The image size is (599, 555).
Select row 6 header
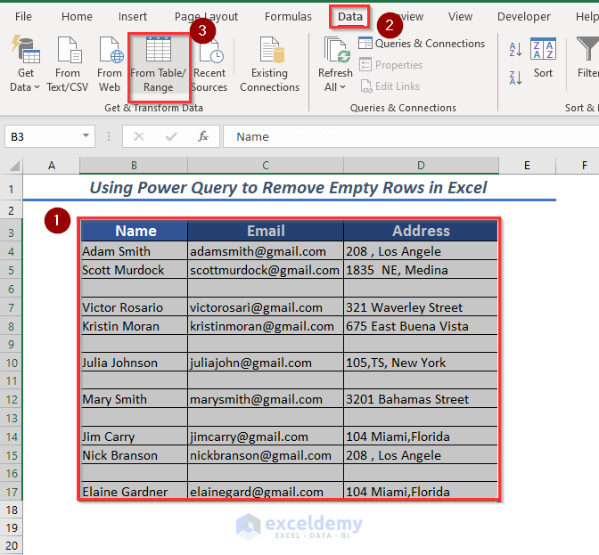(x=11, y=289)
